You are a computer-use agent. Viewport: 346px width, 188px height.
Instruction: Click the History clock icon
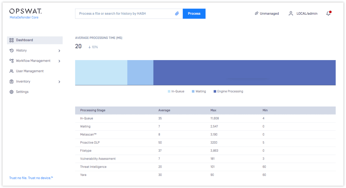point(11,51)
